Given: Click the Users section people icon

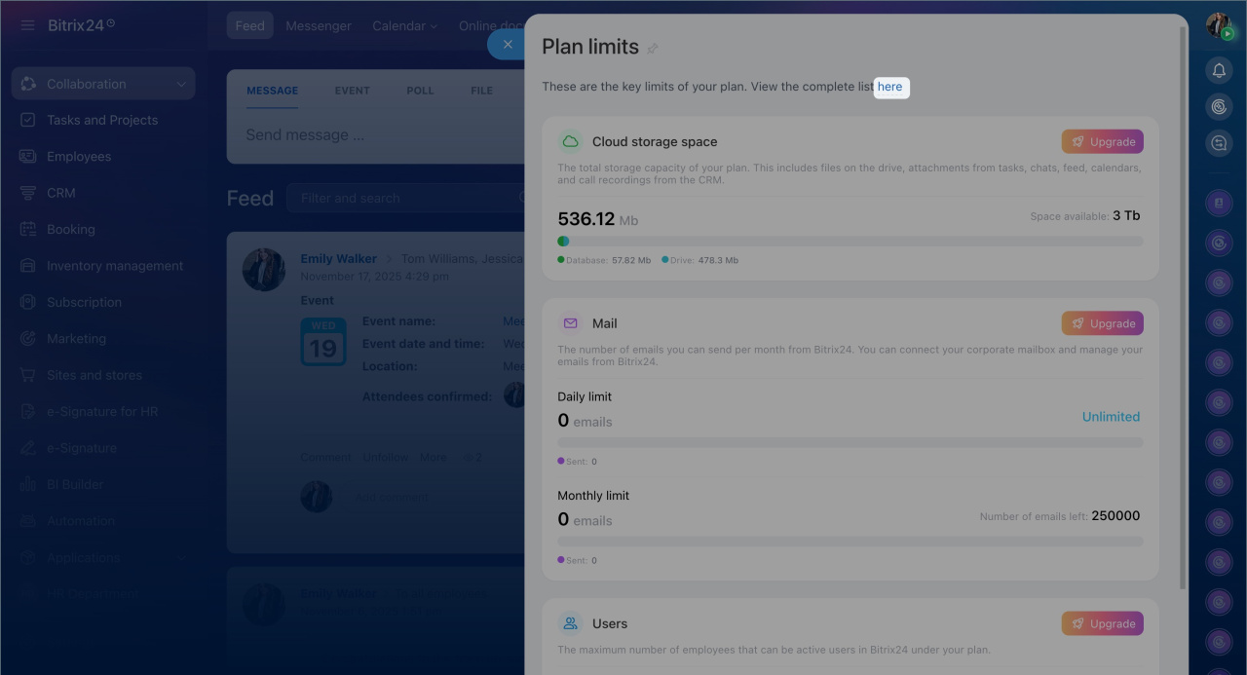Looking at the screenshot, I should (x=570, y=623).
